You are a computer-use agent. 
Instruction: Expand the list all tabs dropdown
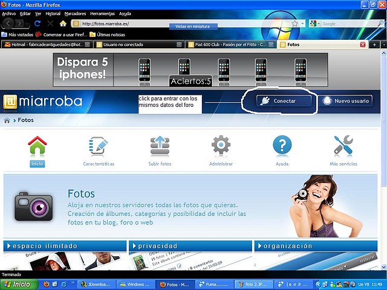(x=384, y=45)
